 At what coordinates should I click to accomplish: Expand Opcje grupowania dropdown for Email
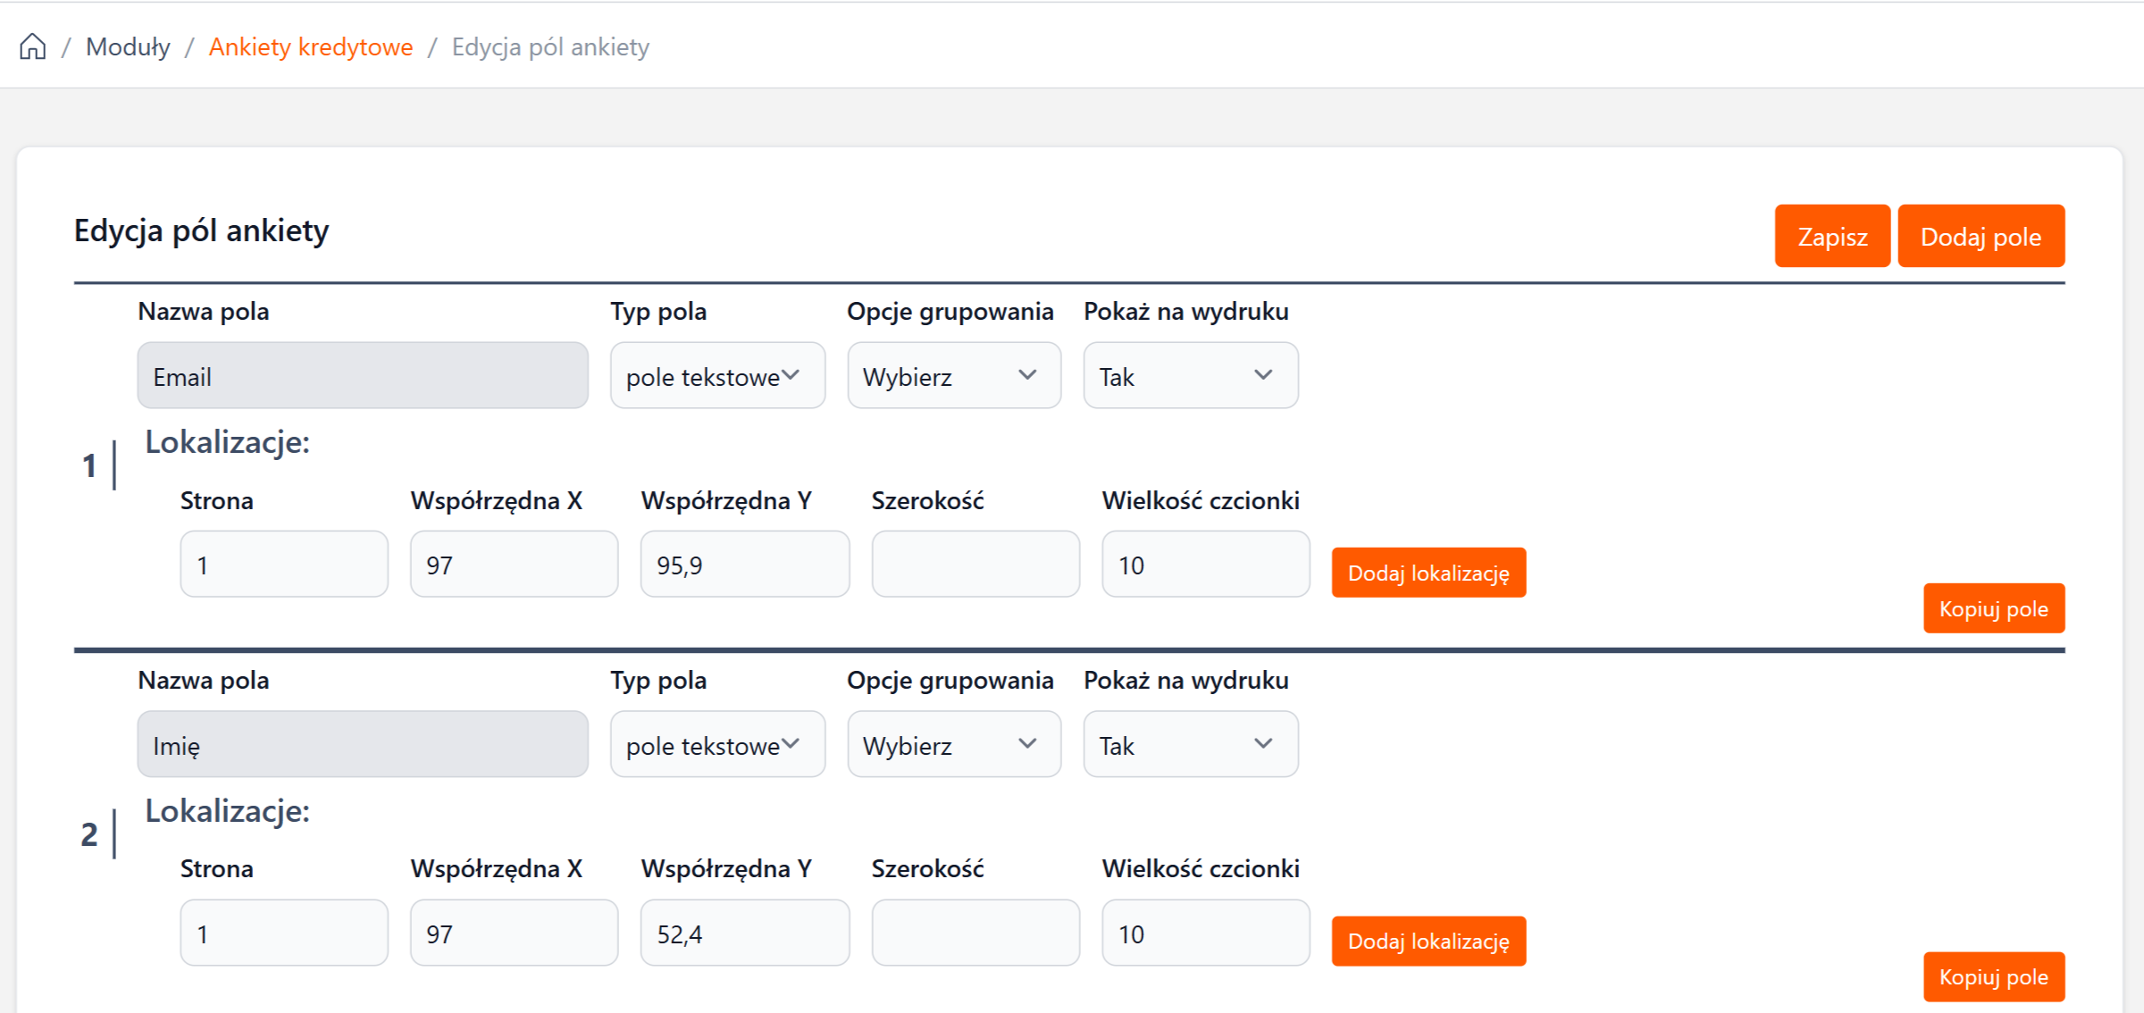[953, 376]
